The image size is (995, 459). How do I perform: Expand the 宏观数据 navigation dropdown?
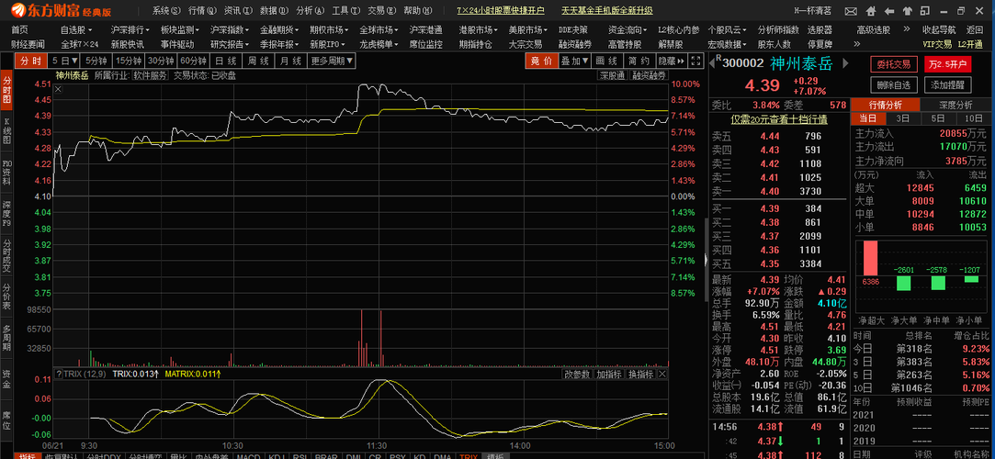728,44
